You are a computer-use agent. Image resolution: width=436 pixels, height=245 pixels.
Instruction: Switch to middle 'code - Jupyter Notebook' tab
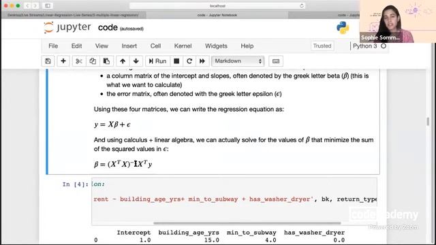click(217, 15)
